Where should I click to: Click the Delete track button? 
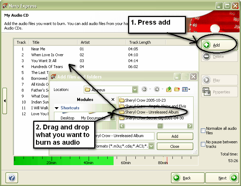pyautogui.click(x=219, y=57)
